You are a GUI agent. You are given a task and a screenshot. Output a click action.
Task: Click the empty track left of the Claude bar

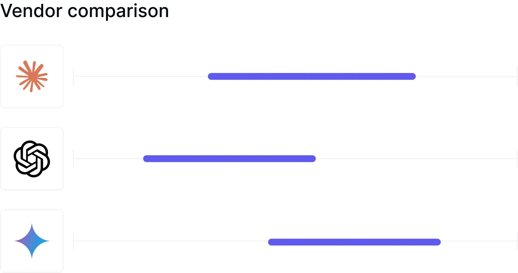click(140, 76)
